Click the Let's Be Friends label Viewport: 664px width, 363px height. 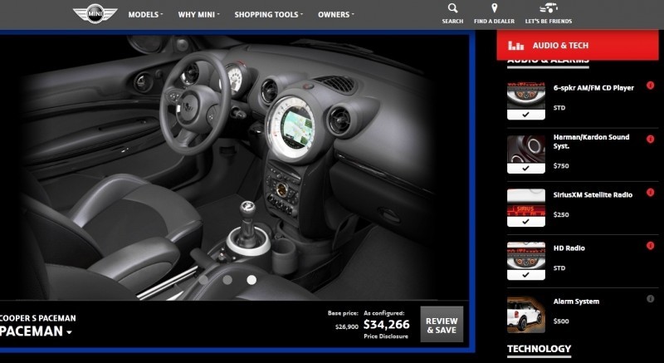[549, 21]
